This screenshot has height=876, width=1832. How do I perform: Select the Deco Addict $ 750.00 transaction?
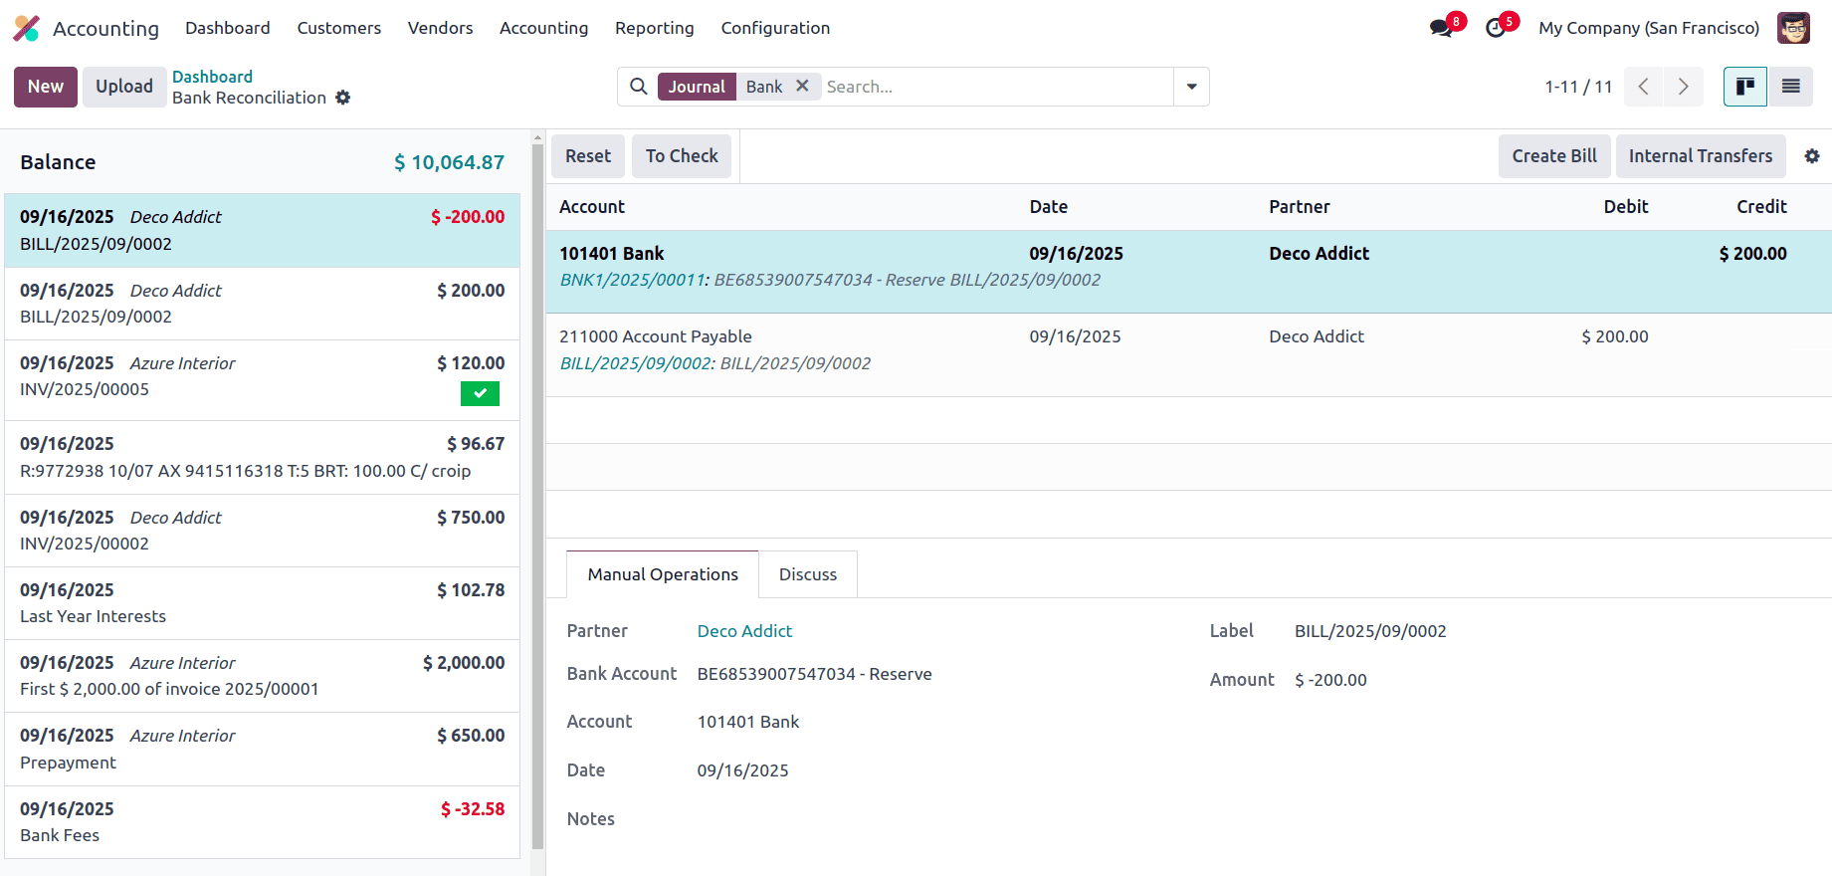pos(263,531)
